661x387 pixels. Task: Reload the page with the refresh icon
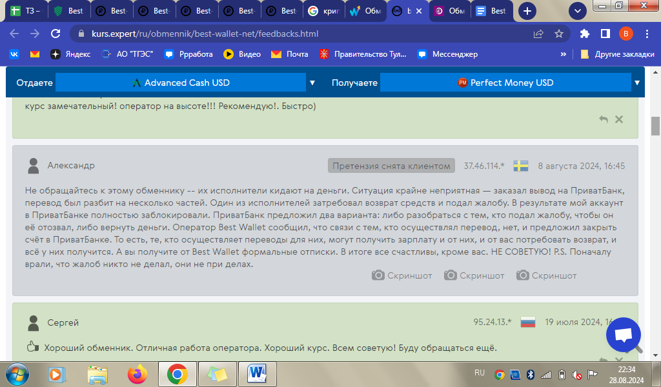[x=56, y=34]
